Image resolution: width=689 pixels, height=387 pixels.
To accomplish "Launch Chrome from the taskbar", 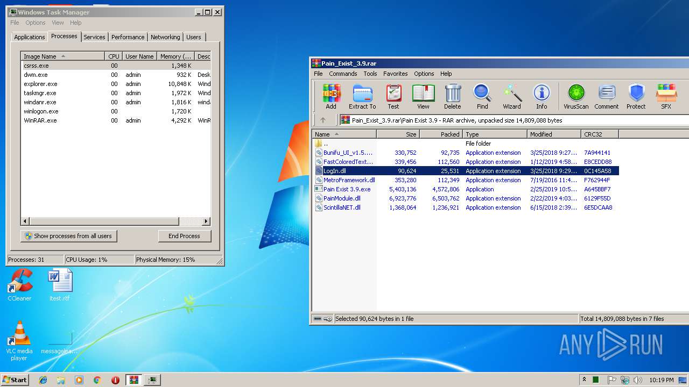I will (x=97, y=380).
